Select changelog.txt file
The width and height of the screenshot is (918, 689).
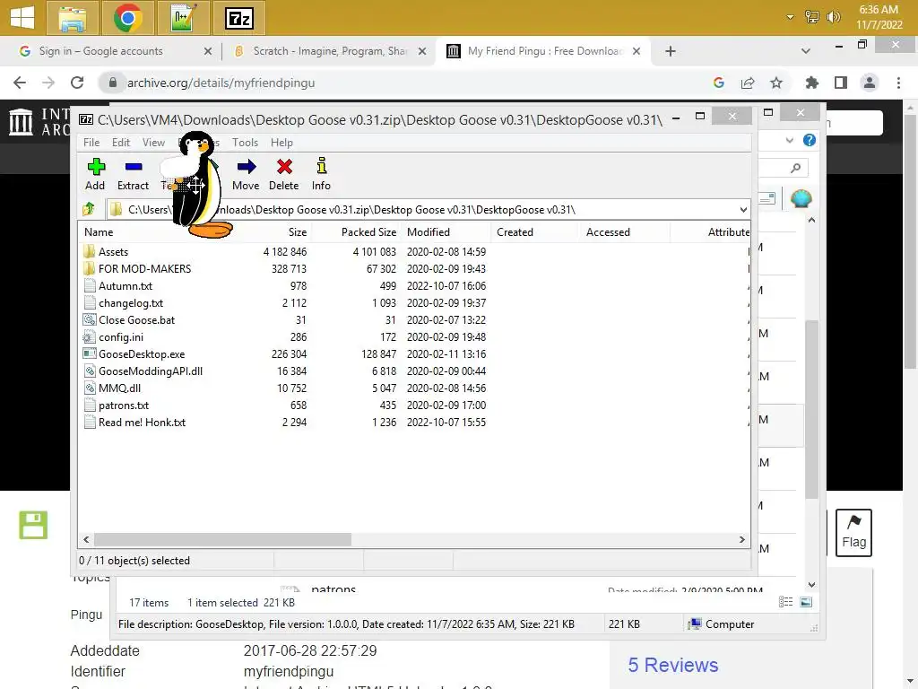[131, 303]
